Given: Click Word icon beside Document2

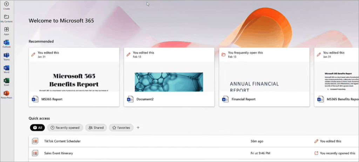Looking at the screenshot, I should pyautogui.click(x=130, y=99).
